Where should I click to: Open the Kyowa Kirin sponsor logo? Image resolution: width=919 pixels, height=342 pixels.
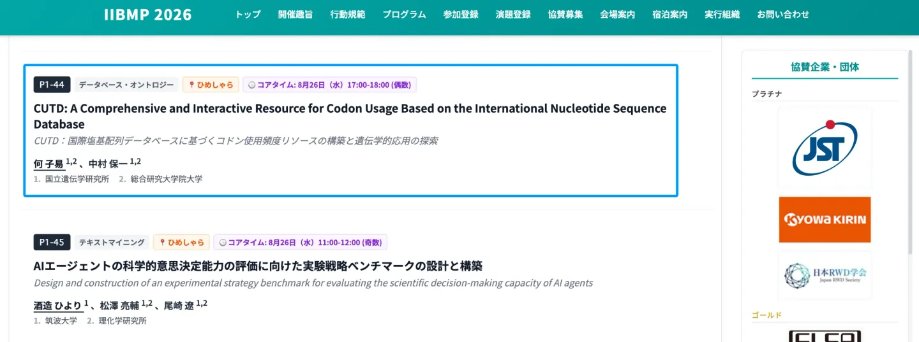point(825,220)
